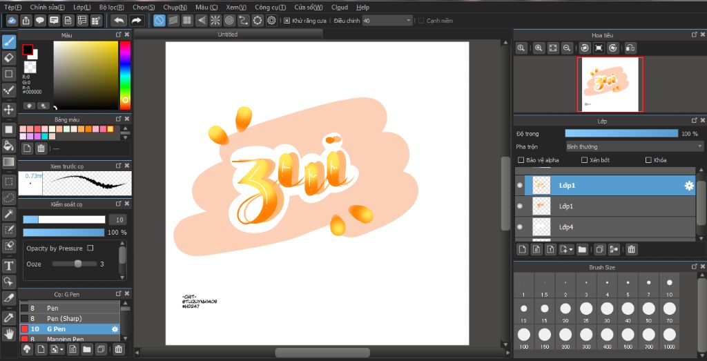The width and height of the screenshot is (707, 361).
Task: Open settings gear of selected Lớp1 layer
Action: point(689,186)
